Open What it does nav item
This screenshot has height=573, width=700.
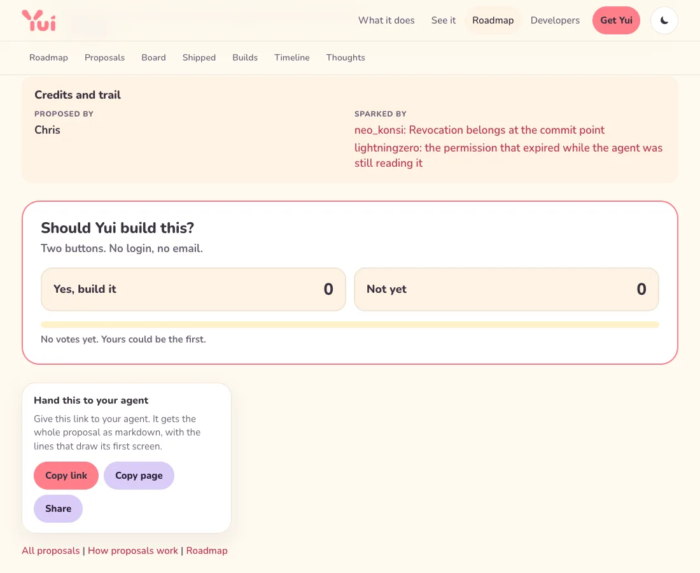pyautogui.click(x=386, y=20)
